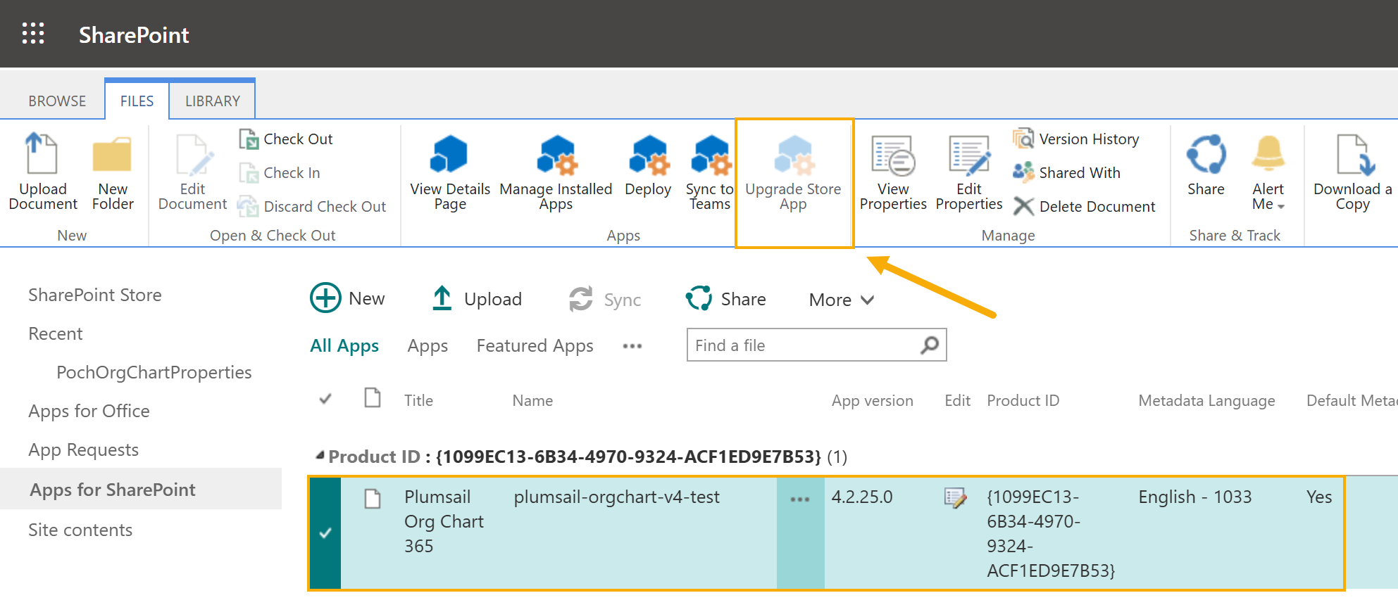Select Check Out in ribbon
This screenshot has height=612, width=1398.
tap(286, 139)
